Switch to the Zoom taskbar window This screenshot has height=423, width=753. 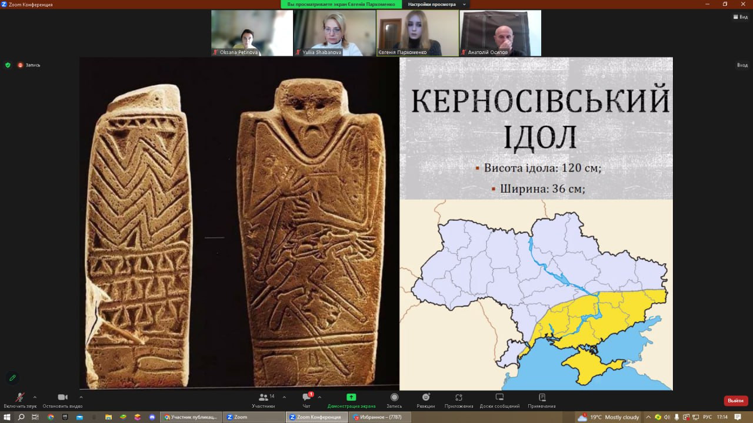tap(254, 417)
